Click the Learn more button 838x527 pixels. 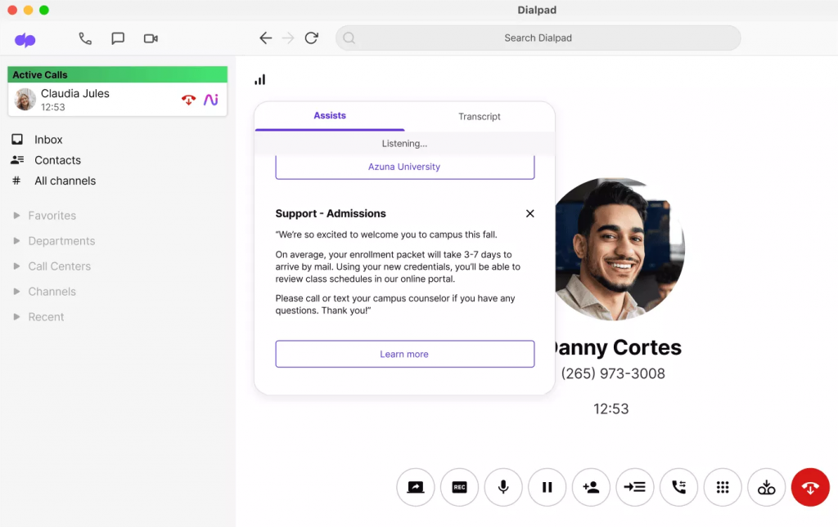pos(404,354)
